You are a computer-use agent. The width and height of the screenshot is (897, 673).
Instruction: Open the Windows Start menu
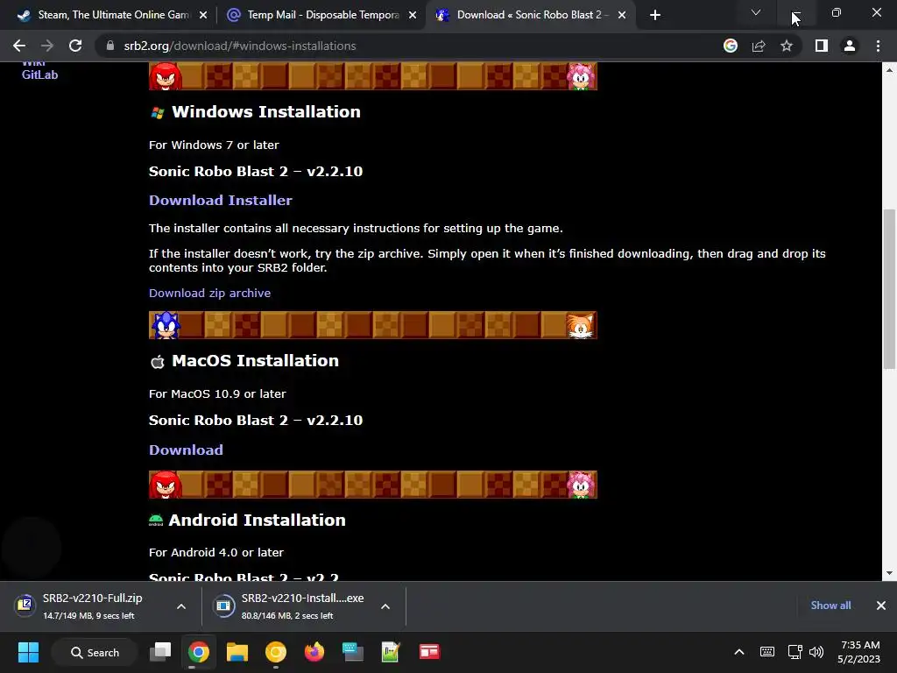[28, 652]
